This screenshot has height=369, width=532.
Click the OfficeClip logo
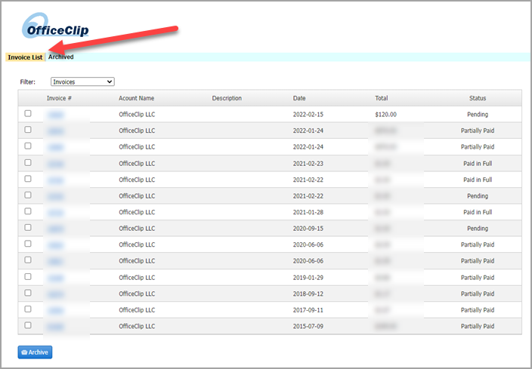pyautogui.click(x=55, y=26)
